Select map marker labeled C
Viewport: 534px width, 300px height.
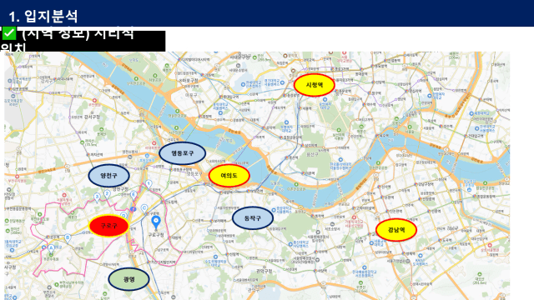[x=144, y=208]
